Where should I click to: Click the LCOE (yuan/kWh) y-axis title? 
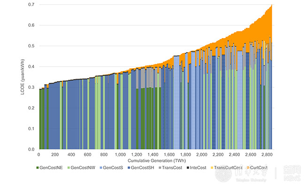point(22,78)
